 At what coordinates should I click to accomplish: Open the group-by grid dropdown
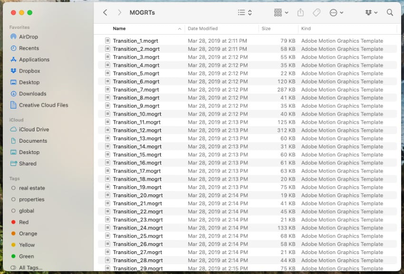(x=281, y=12)
